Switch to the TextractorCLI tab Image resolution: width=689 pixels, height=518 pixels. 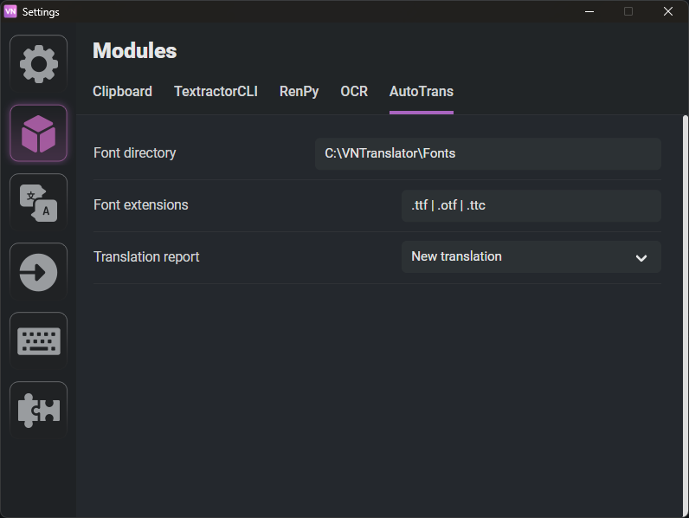216,92
